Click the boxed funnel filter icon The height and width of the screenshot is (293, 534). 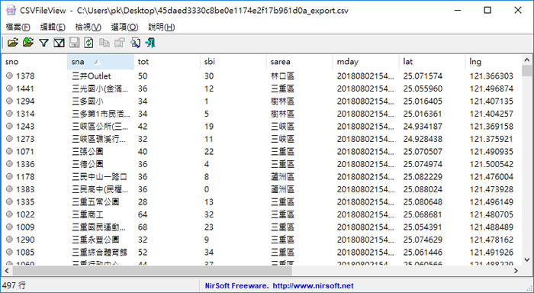pos(59,43)
